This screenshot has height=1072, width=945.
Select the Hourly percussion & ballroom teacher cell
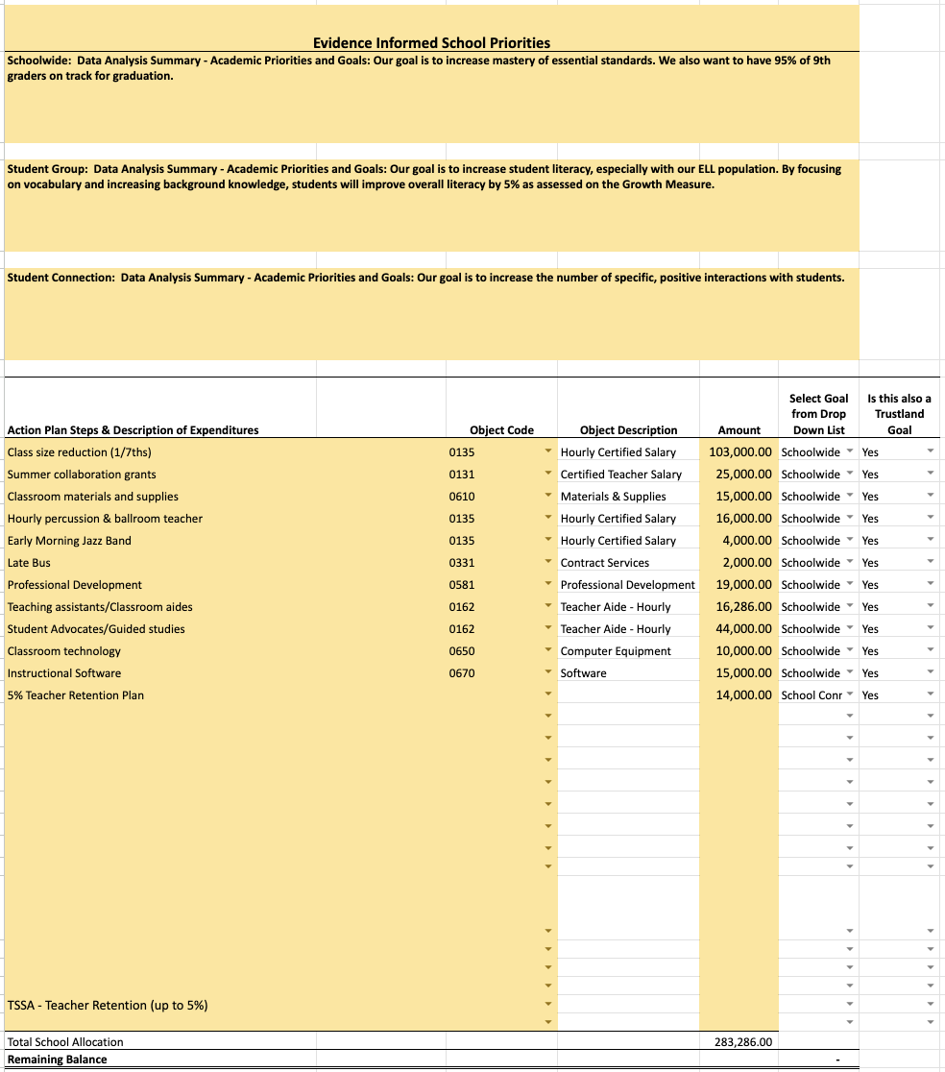[105, 518]
